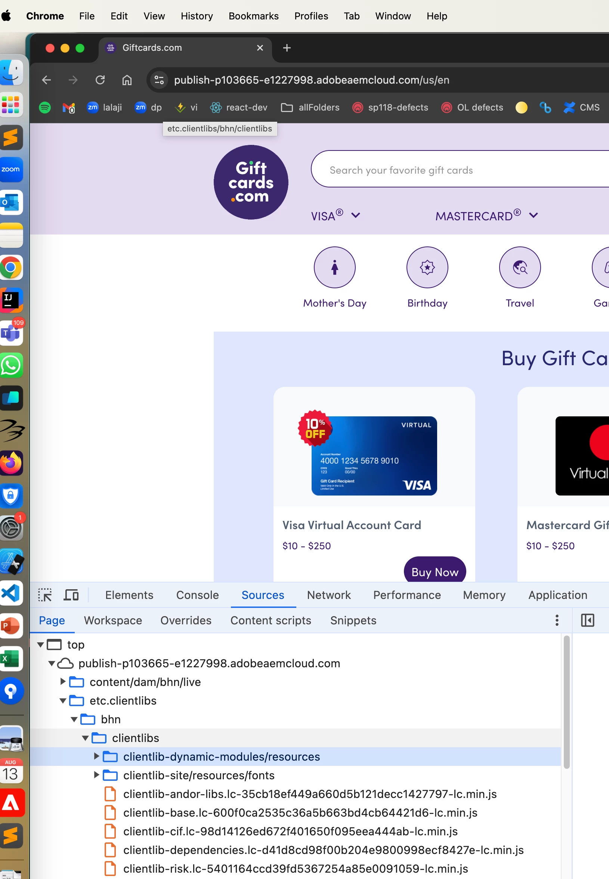Close the Giftcards.com tab

pos(260,48)
